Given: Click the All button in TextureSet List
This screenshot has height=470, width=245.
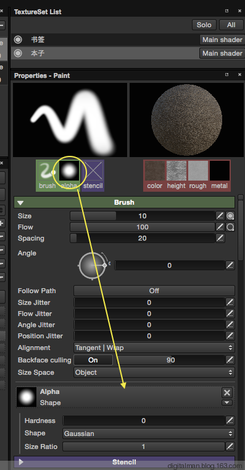Looking at the screenshot, I should coord(231,25).
